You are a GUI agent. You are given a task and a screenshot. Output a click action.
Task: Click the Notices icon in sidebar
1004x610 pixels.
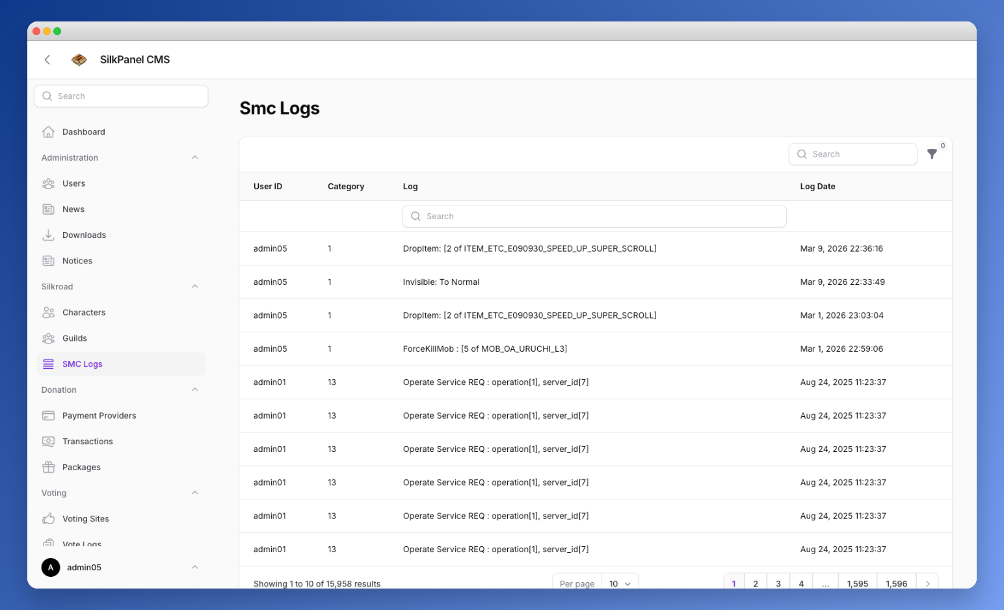[48, 261]
